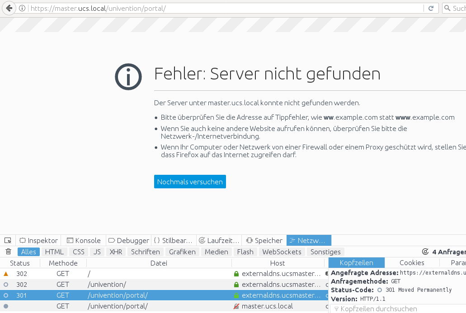
Task: Open the Cookies tab in request details
Action: [412, 262]
